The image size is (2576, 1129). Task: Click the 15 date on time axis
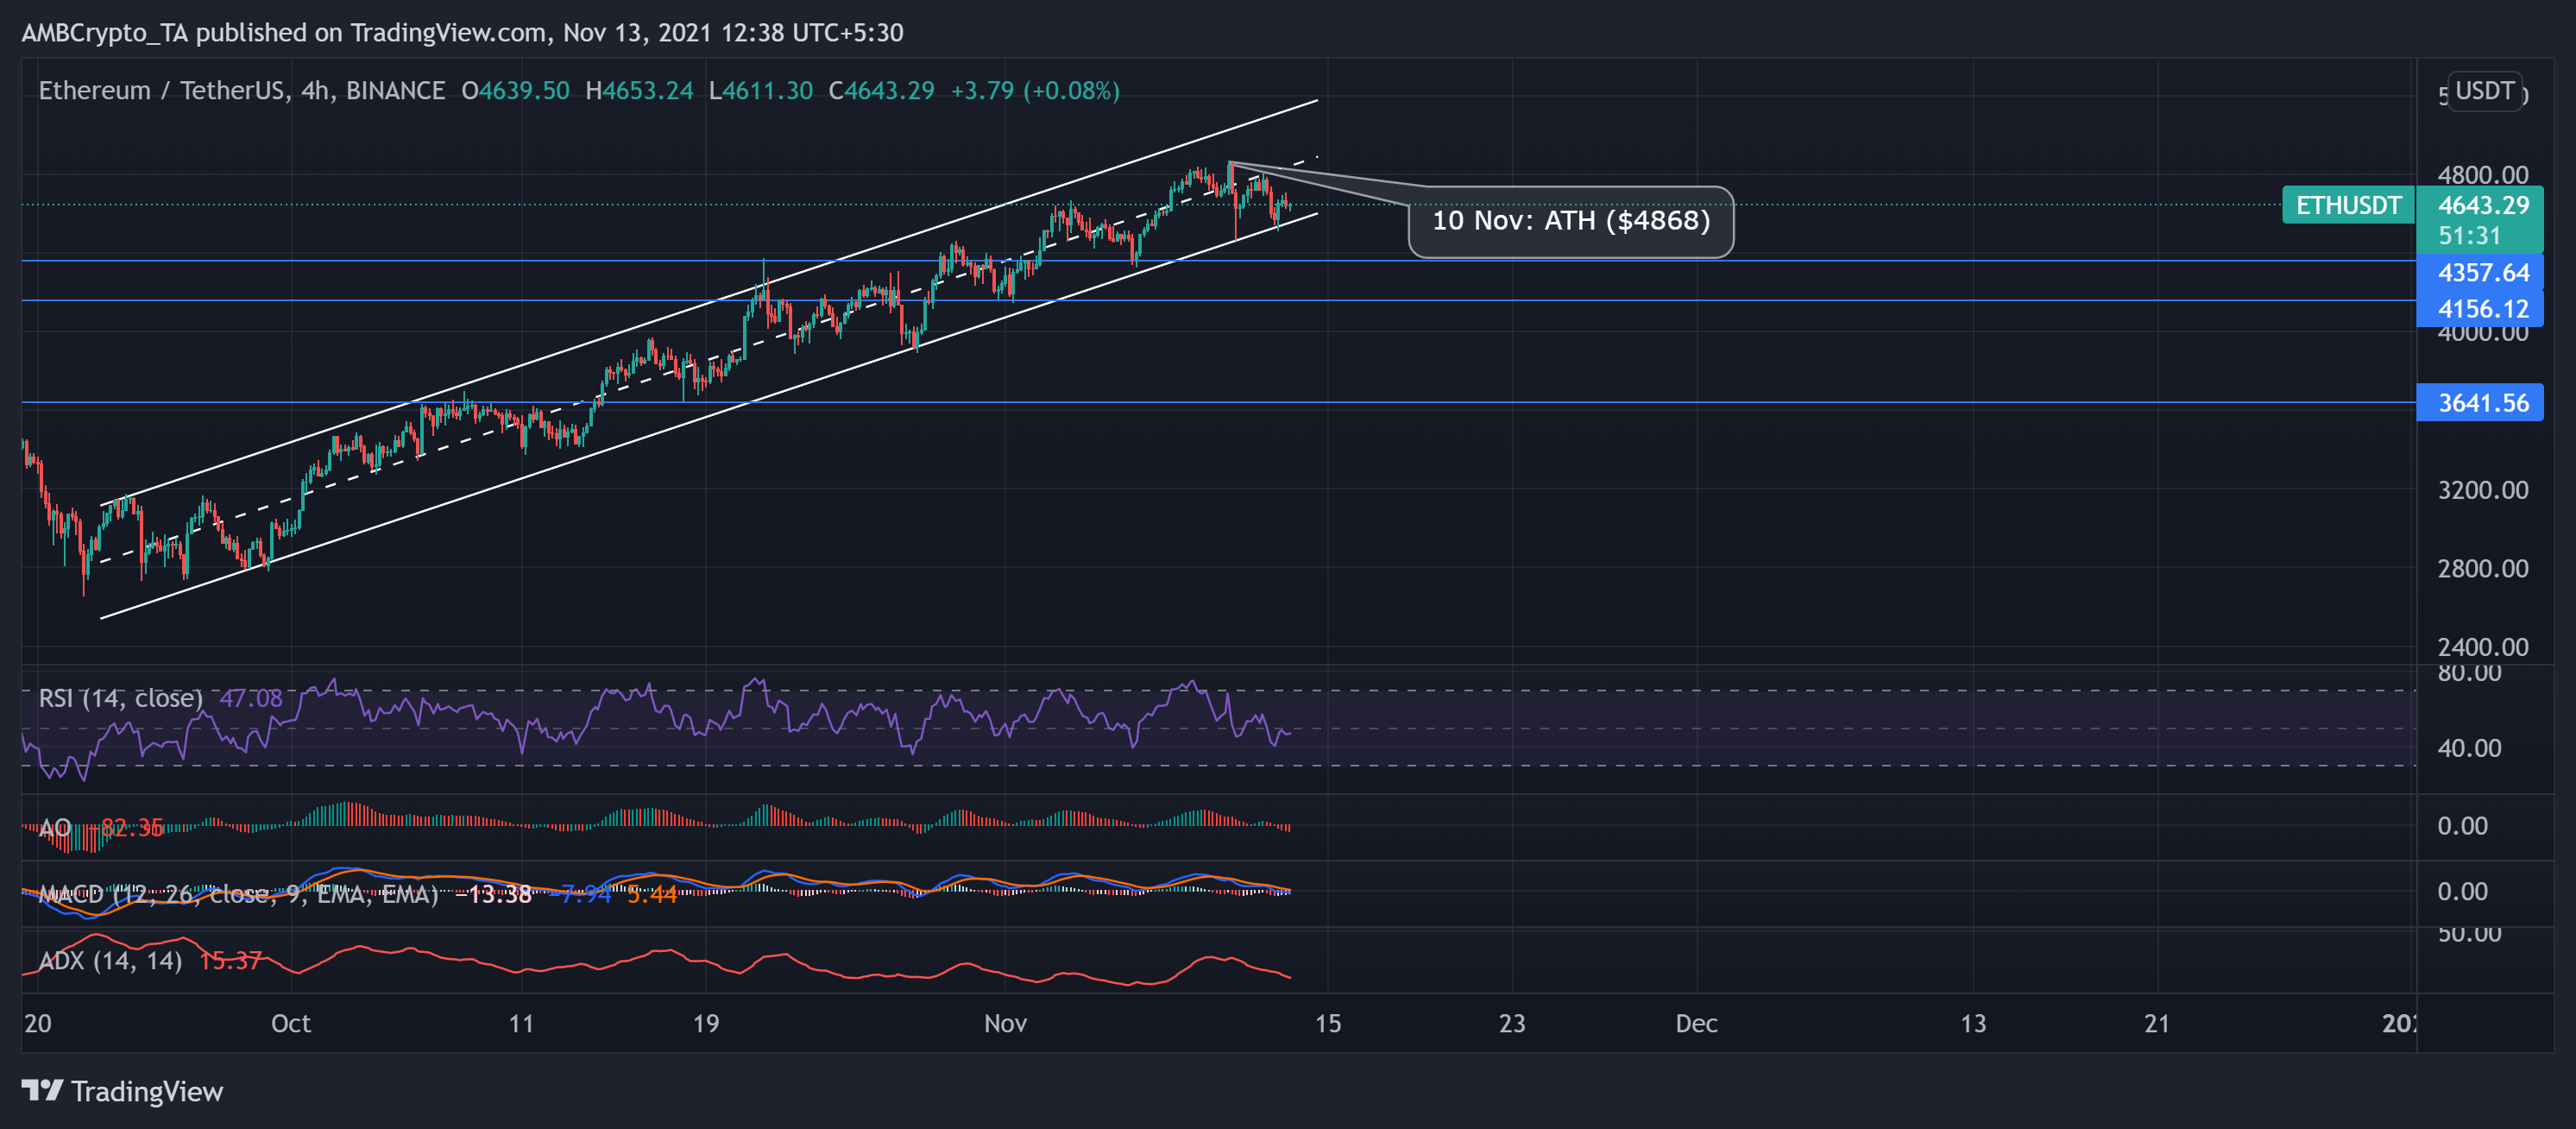point(1327,1023)
